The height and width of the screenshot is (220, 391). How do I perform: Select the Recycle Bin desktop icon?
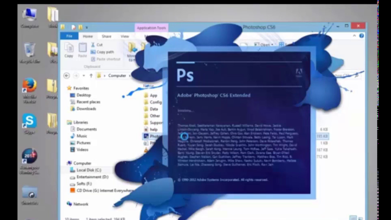[x=30, y=53]
